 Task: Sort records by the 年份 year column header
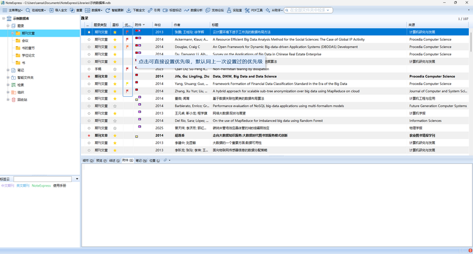click(158, 25)
